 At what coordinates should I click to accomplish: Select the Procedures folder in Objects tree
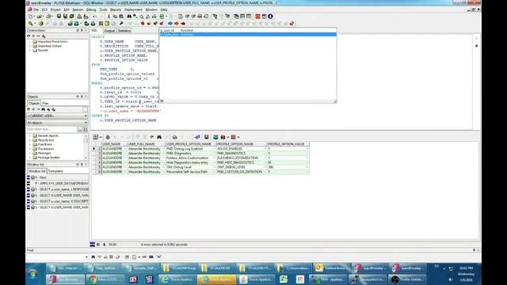click(46, 149)
